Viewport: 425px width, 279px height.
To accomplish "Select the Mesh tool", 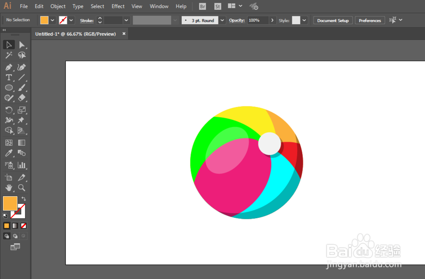I will (8, 142).
